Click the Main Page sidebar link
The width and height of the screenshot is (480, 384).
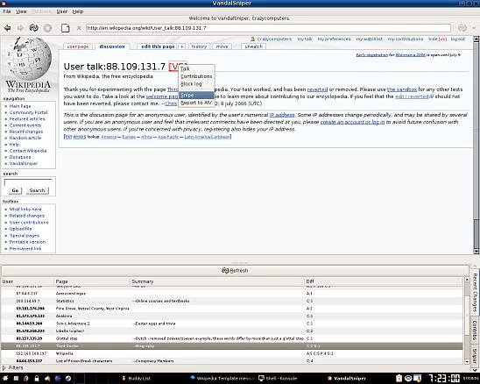(x=20, y=106)
